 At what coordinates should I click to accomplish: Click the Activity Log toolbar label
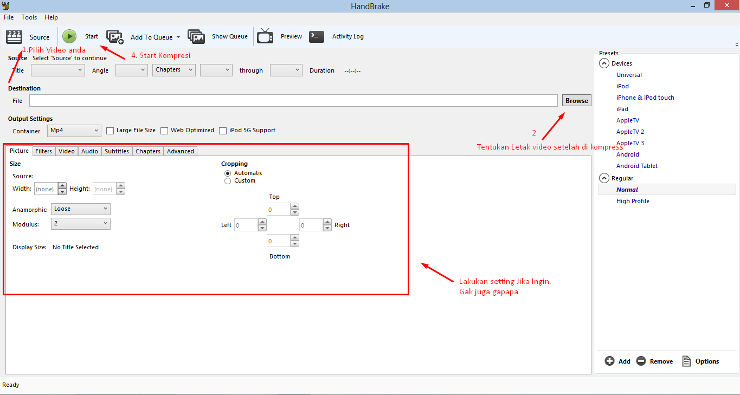[348, 36]
